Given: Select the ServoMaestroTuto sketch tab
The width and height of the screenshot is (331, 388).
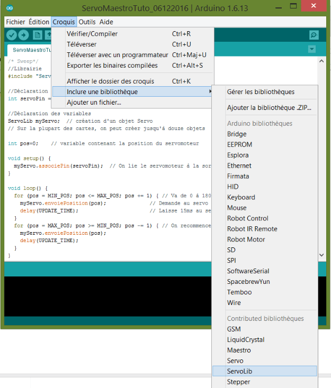Looking at the screenshot, I should coord(30,50).
